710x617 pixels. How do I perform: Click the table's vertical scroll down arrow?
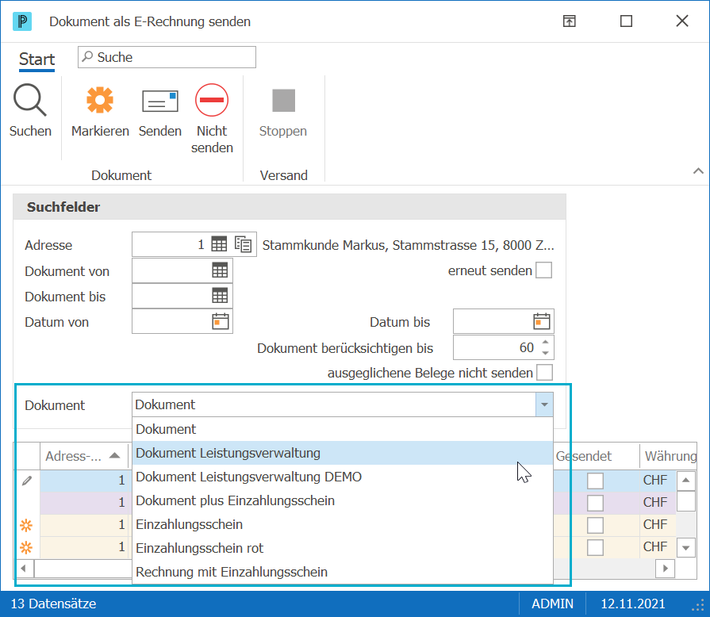tap(686, 548)
